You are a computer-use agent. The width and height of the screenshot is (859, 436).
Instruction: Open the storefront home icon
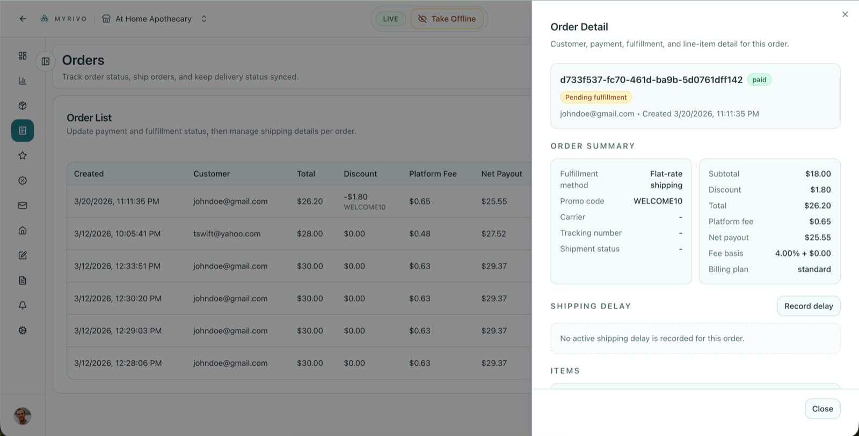pyautogui.click(x=23, y=230)
